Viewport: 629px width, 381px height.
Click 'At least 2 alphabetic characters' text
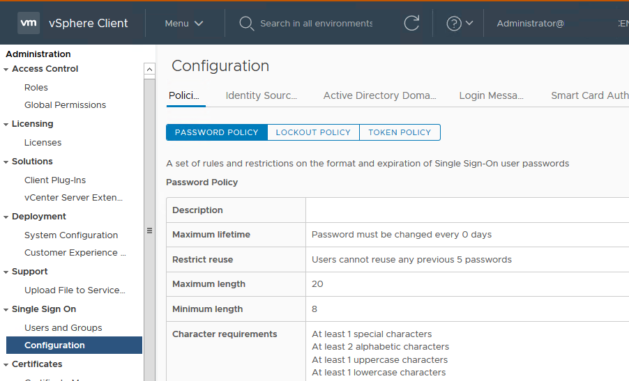click(x=380, y=347)
